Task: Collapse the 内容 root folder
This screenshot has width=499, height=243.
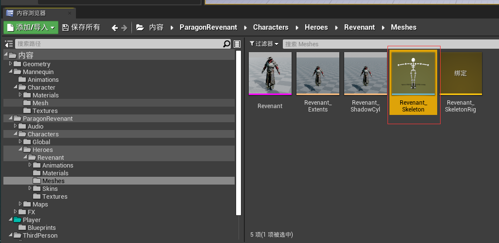Action: click(x=6, y=55)
